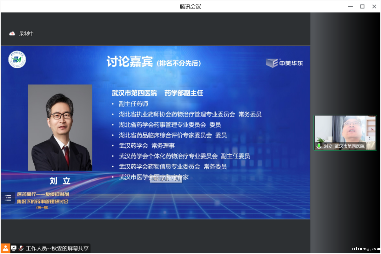Click the 录制中 recording label
Viewport: 381px width, 254px height.
(26, 34)
